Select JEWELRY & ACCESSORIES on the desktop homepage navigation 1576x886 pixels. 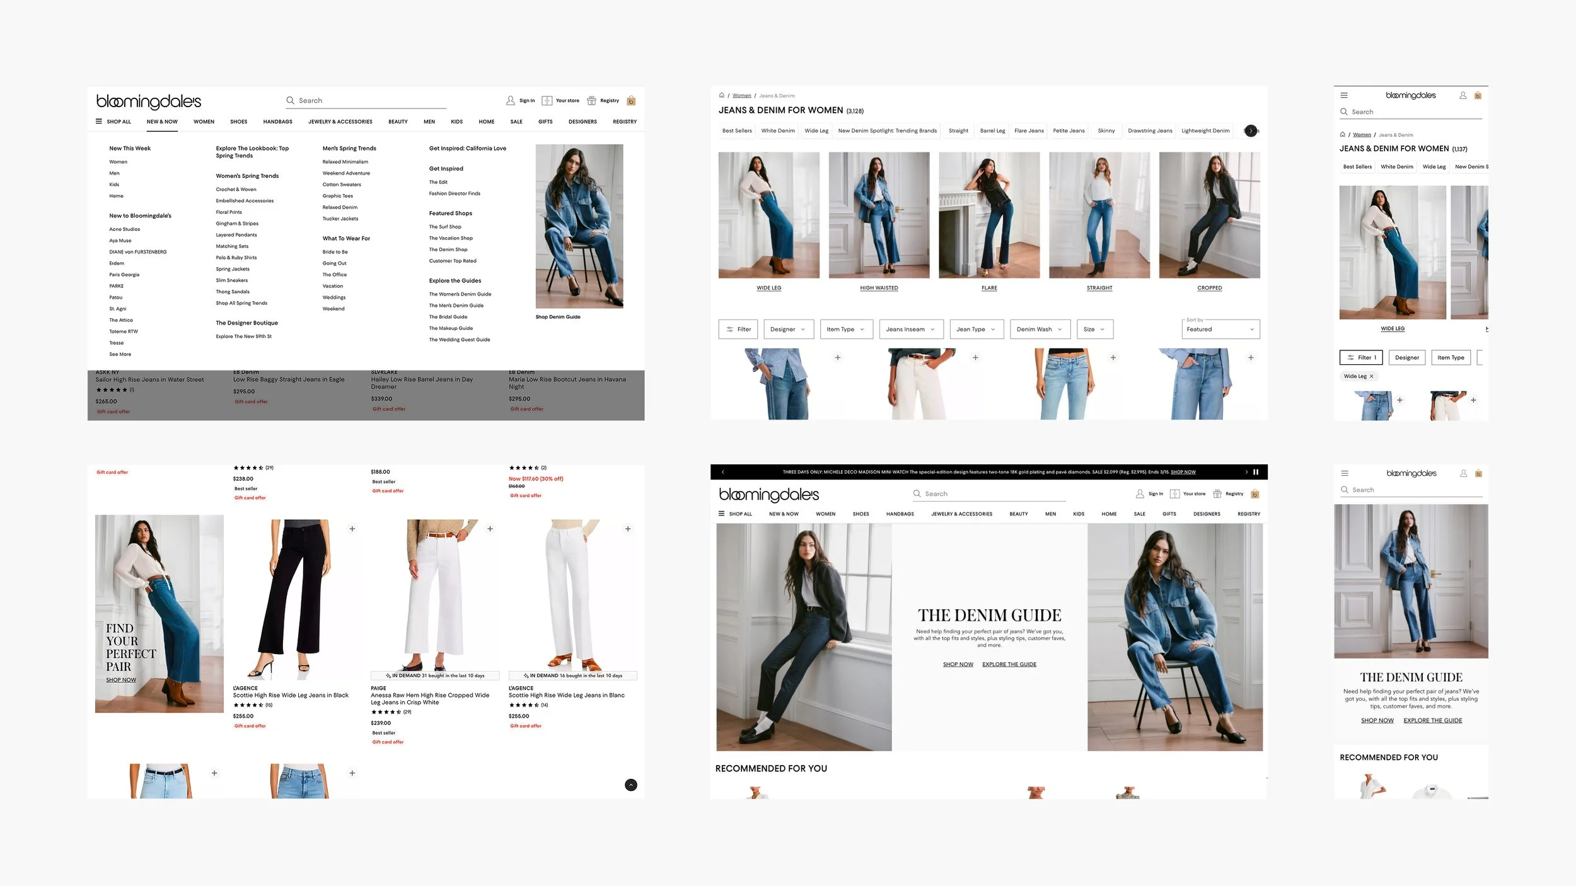coord(961,514)
